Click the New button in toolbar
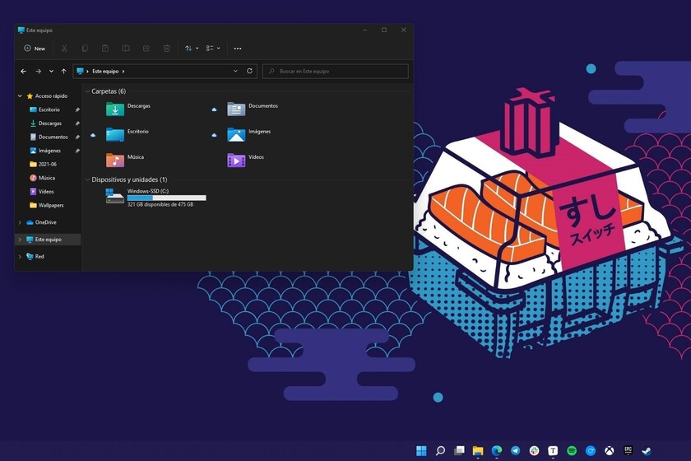This screenshot has width=691, height=461. (35, 49)
